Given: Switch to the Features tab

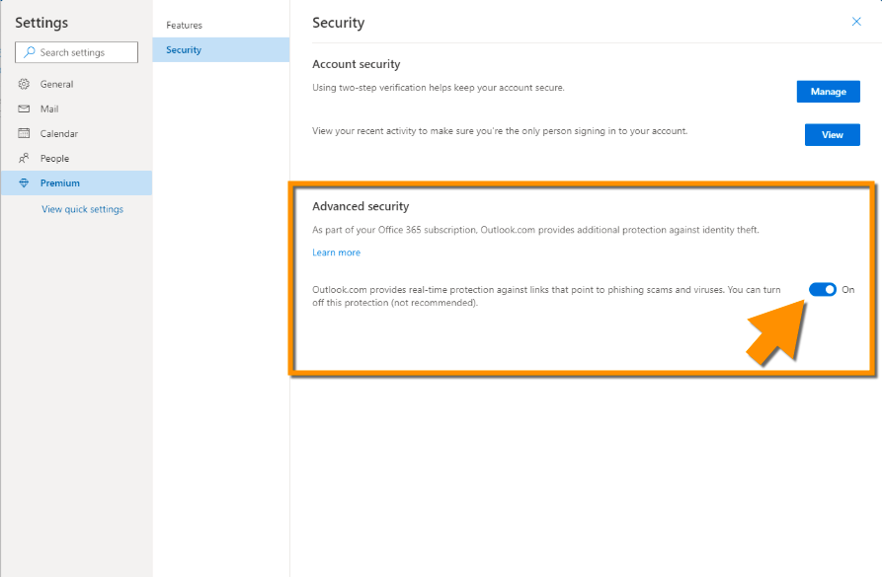Looking at the screenshot, I should pos(184,26).
